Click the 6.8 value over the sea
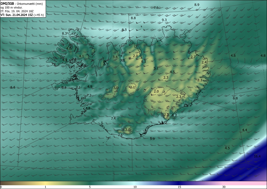This screenshot has height=189, width=267. pyautogui.click(x=235, y=98)
